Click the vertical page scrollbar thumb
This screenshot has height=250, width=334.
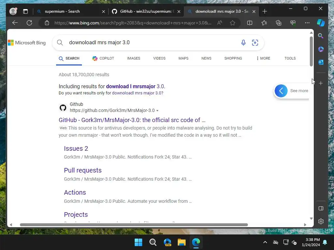point(311,51)
